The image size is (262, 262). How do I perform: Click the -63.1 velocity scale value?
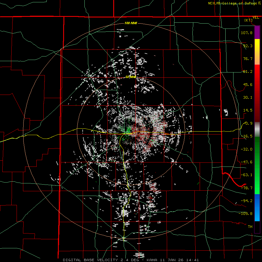pos(247,175)
